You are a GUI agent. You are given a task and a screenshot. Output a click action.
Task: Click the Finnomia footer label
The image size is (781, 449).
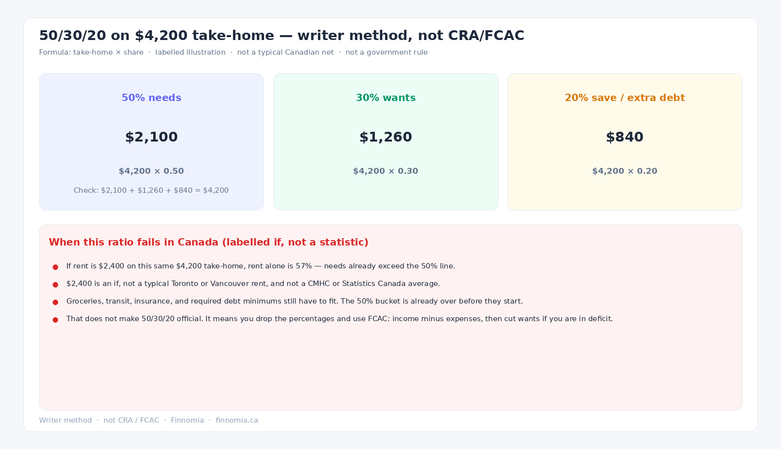[187, 420]
